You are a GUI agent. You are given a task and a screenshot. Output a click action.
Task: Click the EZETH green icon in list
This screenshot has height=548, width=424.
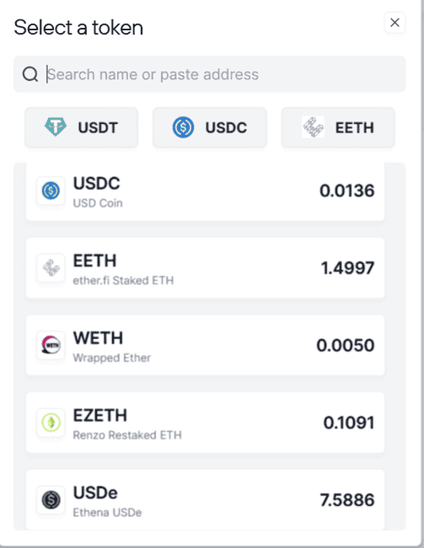pyautogui.click(x=51, y=422)
